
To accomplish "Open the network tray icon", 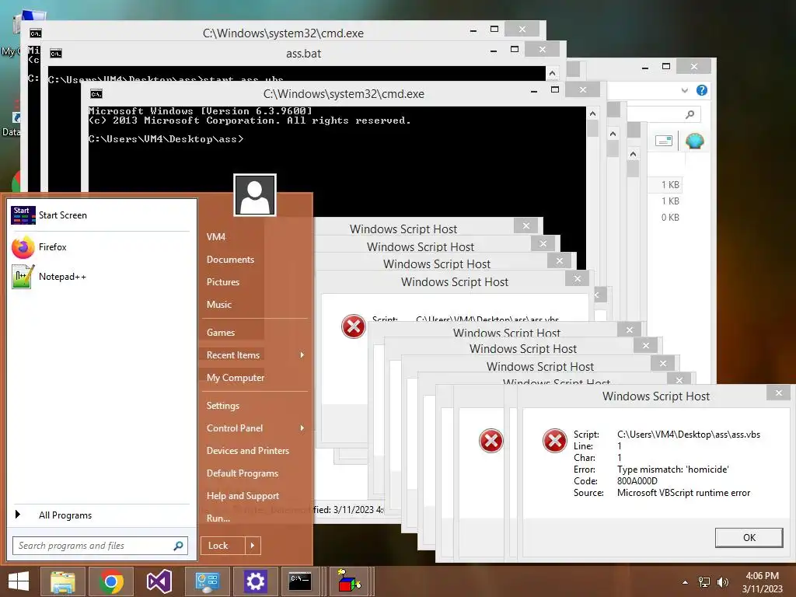I will click(x=704, y=582).
